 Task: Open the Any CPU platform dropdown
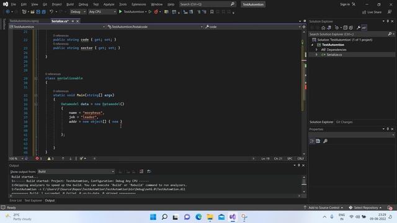tap(102, 12)
